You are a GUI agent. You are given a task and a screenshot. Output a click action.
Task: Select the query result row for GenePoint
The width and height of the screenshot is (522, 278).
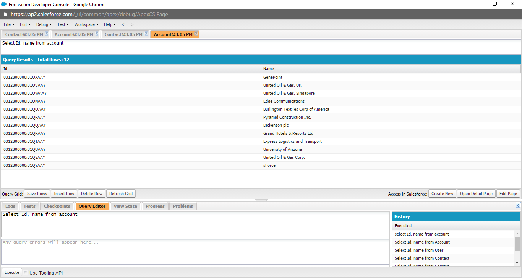coord(153,77)
